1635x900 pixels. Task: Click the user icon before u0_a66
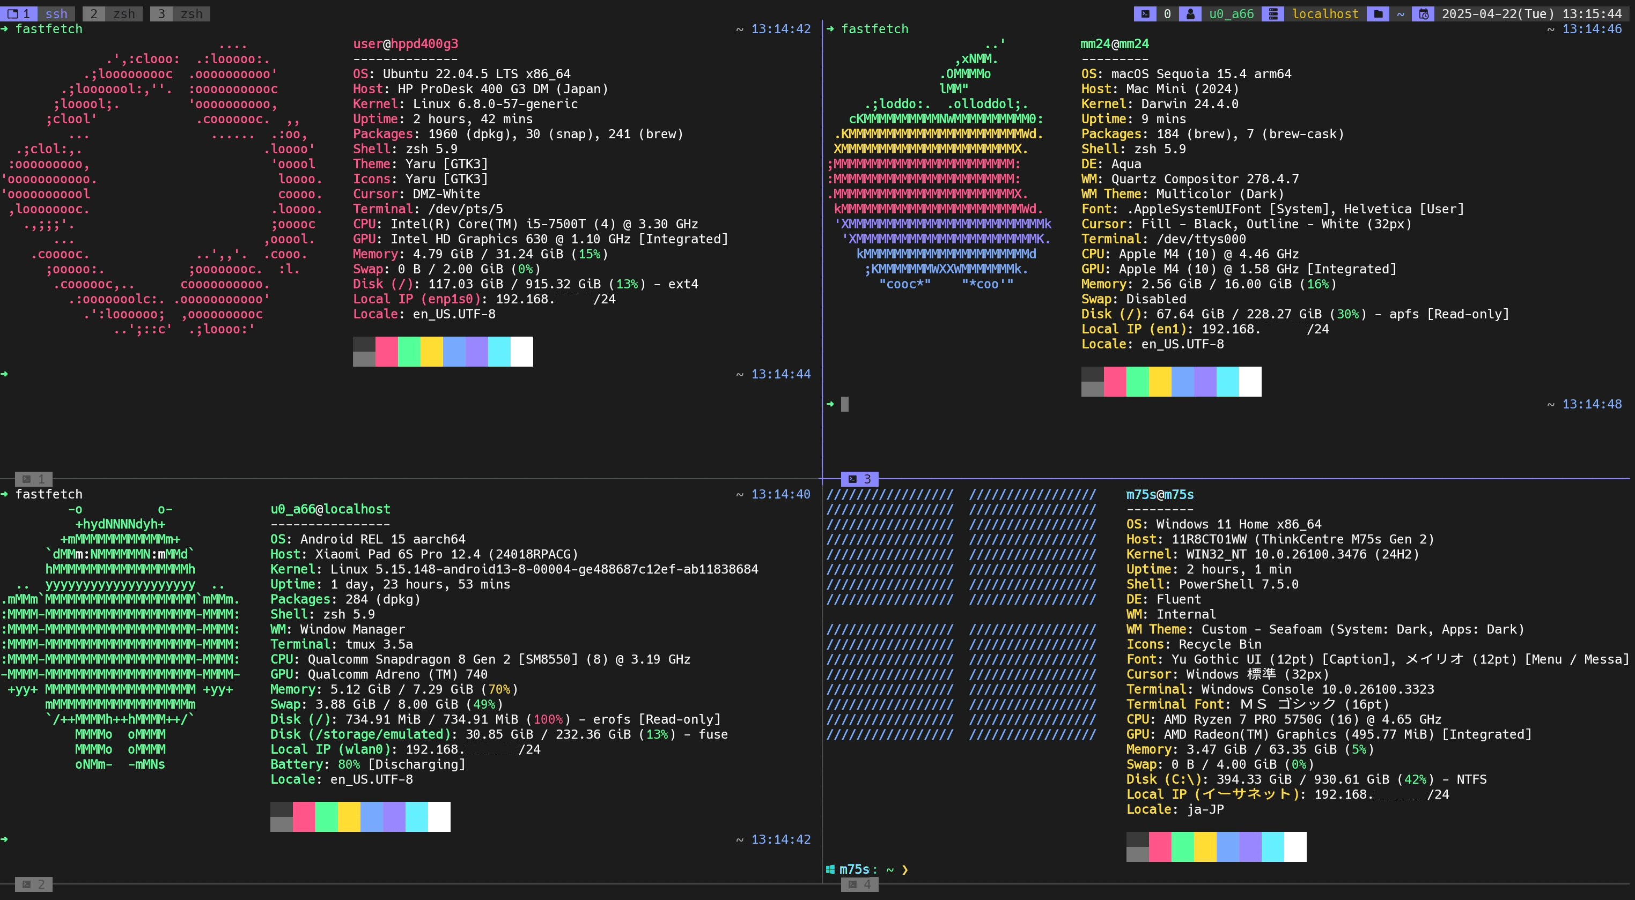click(x=1190, y=13)
